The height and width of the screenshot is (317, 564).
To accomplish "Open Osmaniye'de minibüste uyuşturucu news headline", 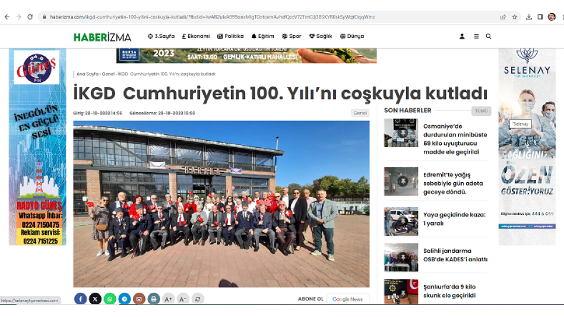I will click(x=455, y=140).
